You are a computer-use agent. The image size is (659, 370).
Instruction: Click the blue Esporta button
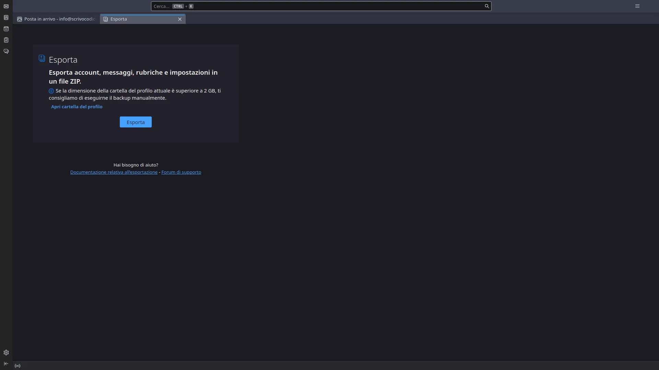136,122
